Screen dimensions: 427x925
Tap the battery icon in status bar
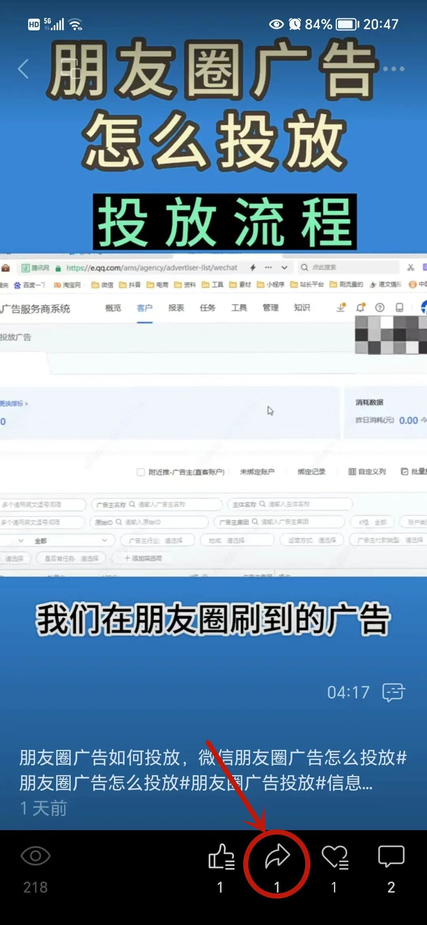click(347, 25)
